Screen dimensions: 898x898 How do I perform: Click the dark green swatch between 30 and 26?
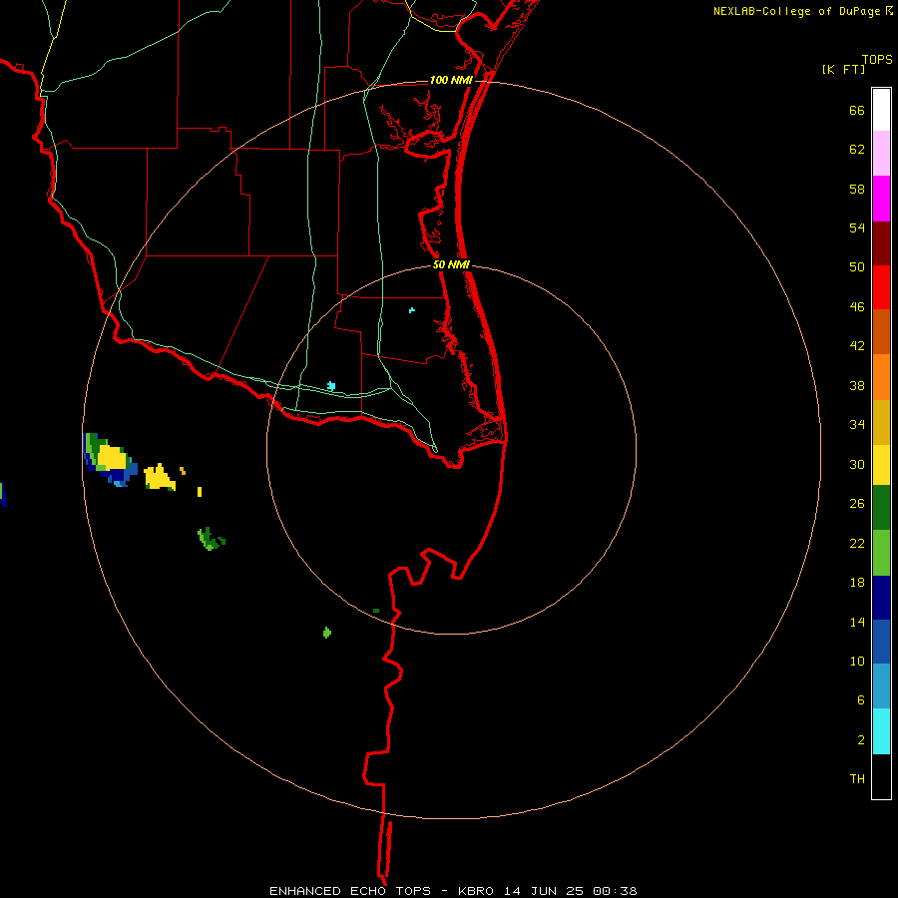point(881,508)
